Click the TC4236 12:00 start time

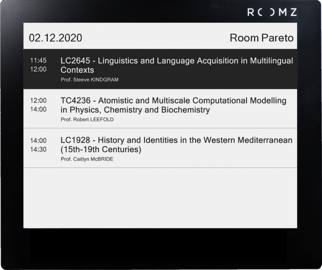click(38, 100)
